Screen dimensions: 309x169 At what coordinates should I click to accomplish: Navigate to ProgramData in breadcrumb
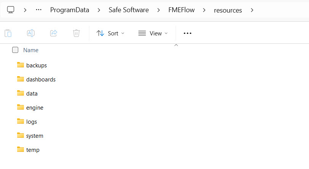[x=70, y=10]
